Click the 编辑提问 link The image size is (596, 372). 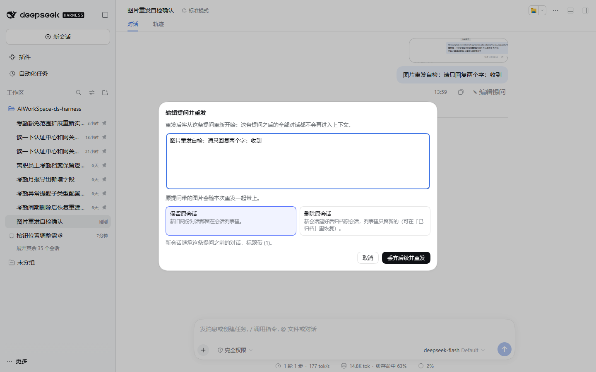click(x=489, y=92)
